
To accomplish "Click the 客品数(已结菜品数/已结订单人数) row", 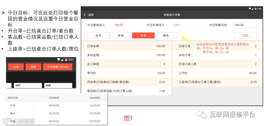I will coord(126,91).
